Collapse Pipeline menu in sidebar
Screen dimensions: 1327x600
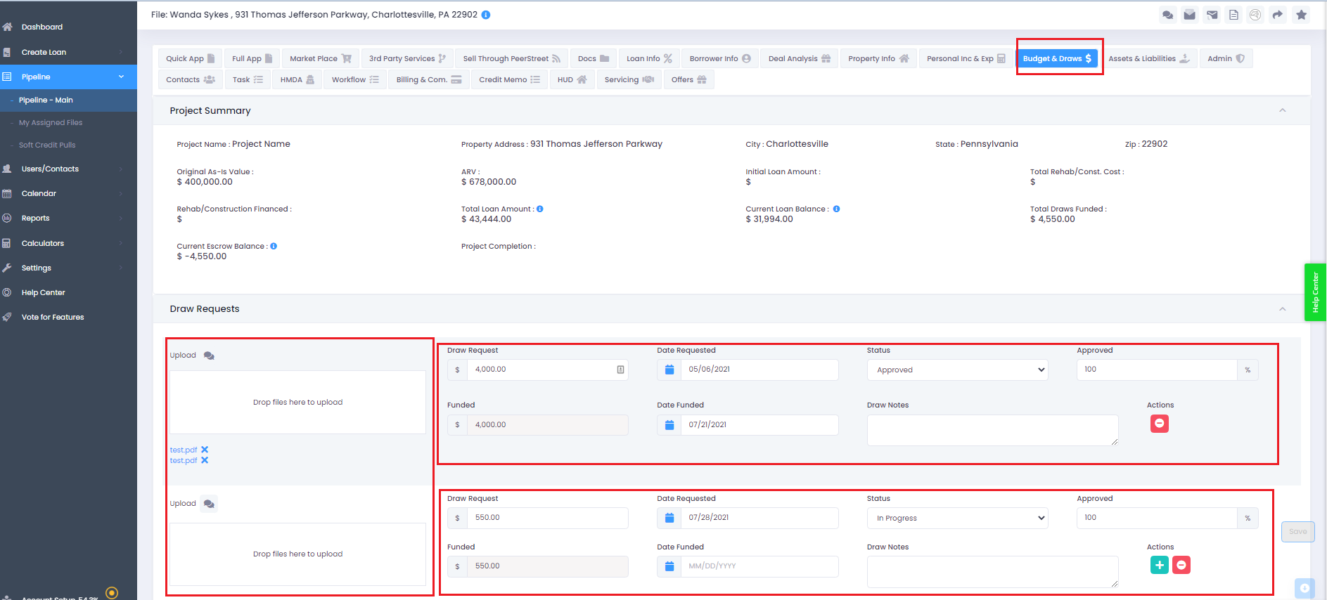point(121,77)
